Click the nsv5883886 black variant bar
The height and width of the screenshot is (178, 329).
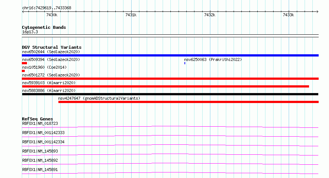[x=170, y=94]
